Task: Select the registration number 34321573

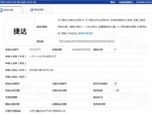Action: [35, 49]
